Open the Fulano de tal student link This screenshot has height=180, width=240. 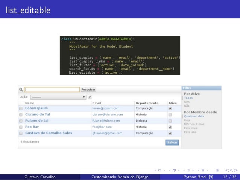pos(37,121)
